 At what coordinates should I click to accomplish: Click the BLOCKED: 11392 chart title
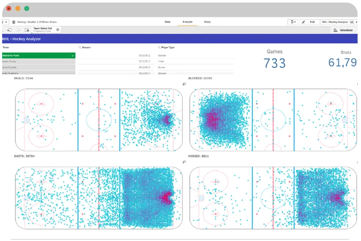[x=200, y=78]
